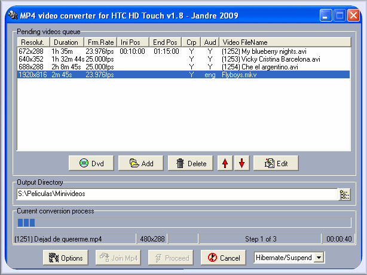Click the "672x288" resolution cell
Screen dimensions: 367x275
click(31, 51)
